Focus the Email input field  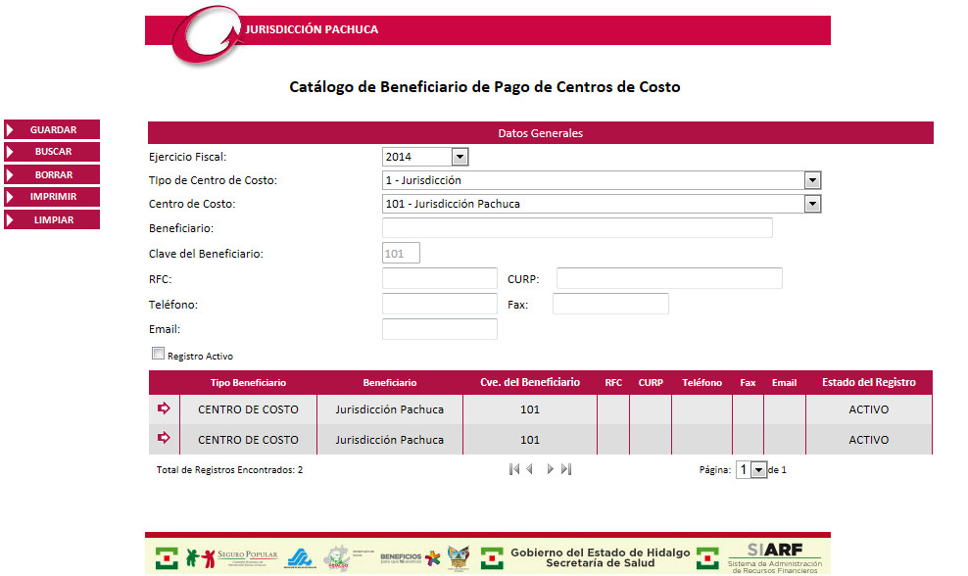(440, 329)
